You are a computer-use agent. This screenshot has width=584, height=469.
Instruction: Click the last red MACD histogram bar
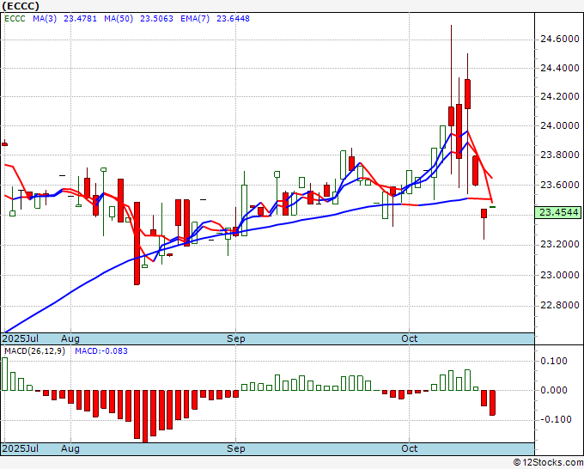pos(492,403)
